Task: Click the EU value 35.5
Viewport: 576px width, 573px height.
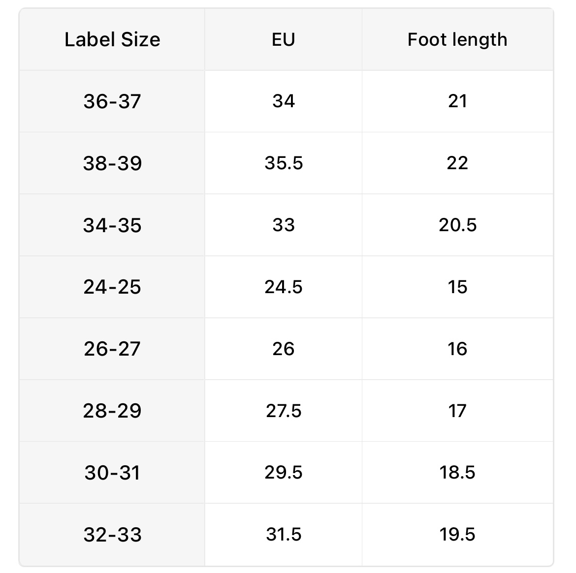Action: tap(283, 163)
